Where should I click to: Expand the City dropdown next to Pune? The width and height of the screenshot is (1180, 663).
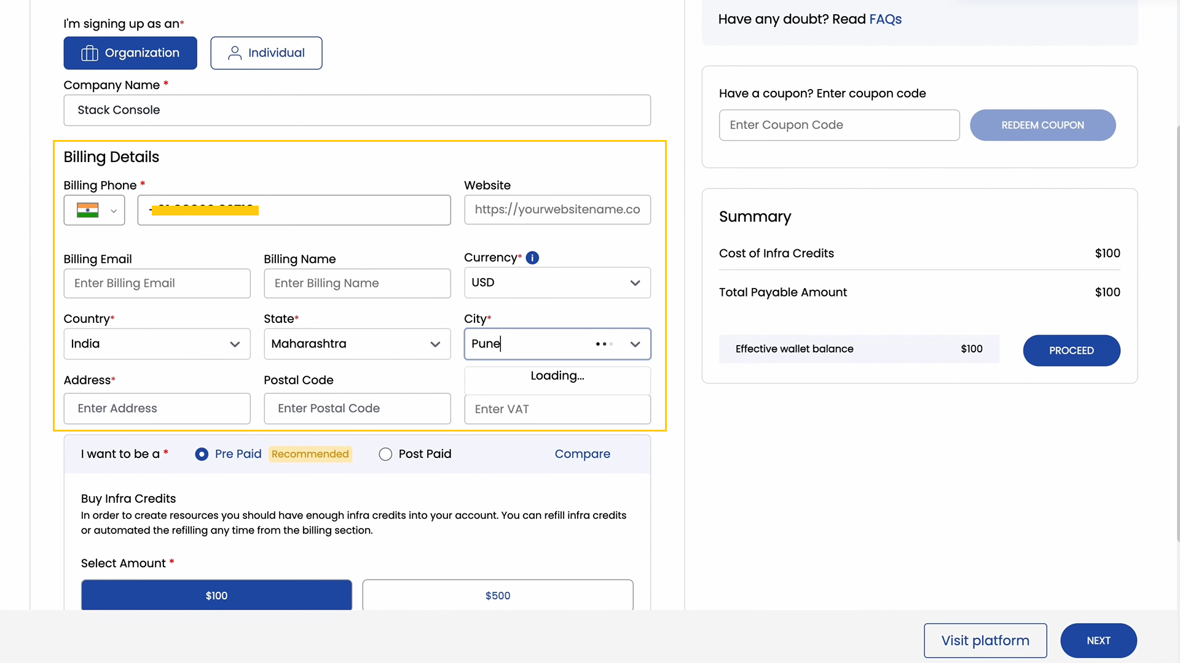pyautogui.click(x=635, y=344)
